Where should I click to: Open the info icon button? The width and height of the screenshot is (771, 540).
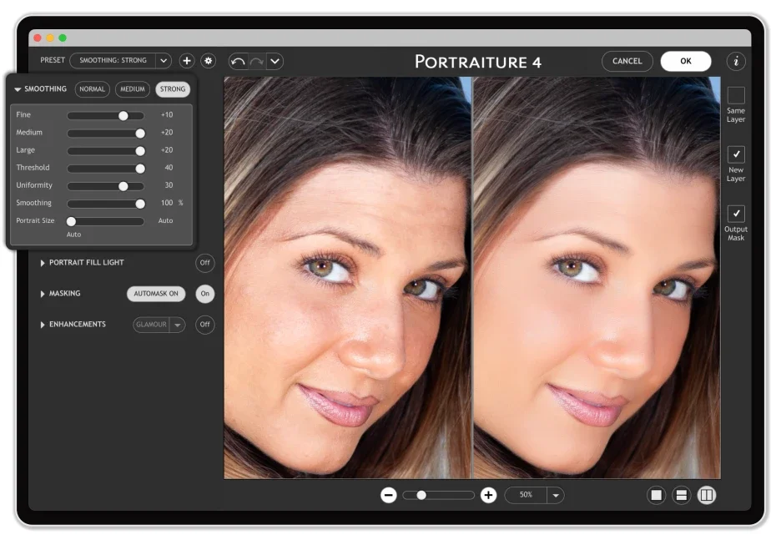(x=736, y=61)
